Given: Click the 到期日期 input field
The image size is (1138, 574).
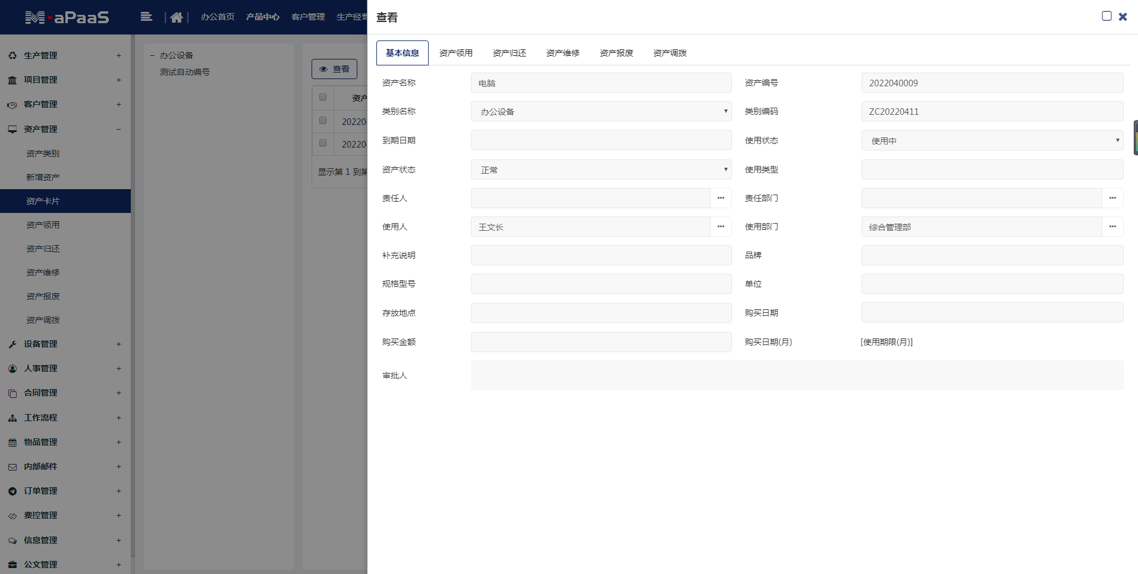Looking at the screenshot, I should coord(601,140).
